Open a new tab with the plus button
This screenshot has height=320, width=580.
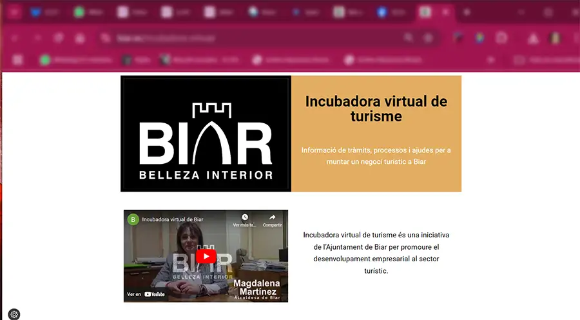click(467, 12)
